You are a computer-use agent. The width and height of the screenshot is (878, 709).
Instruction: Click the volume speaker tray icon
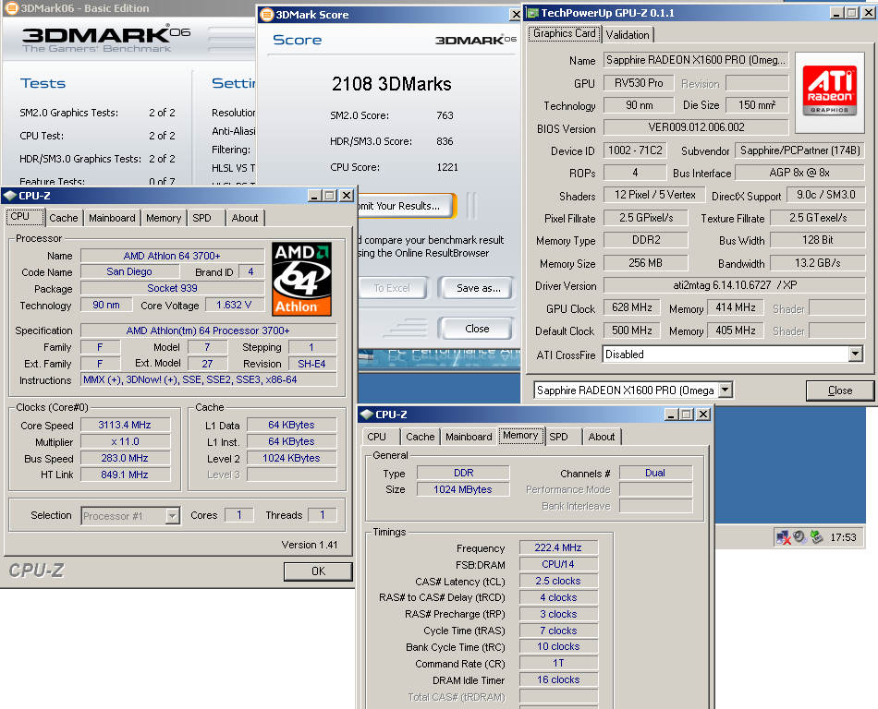[799, 536]
